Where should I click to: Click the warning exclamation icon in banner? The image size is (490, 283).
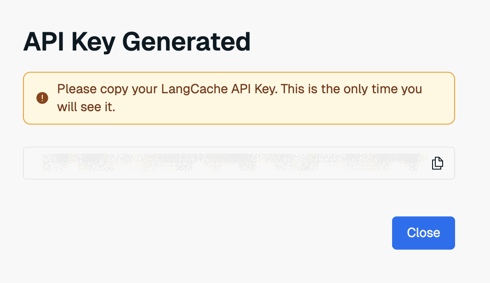42,98
